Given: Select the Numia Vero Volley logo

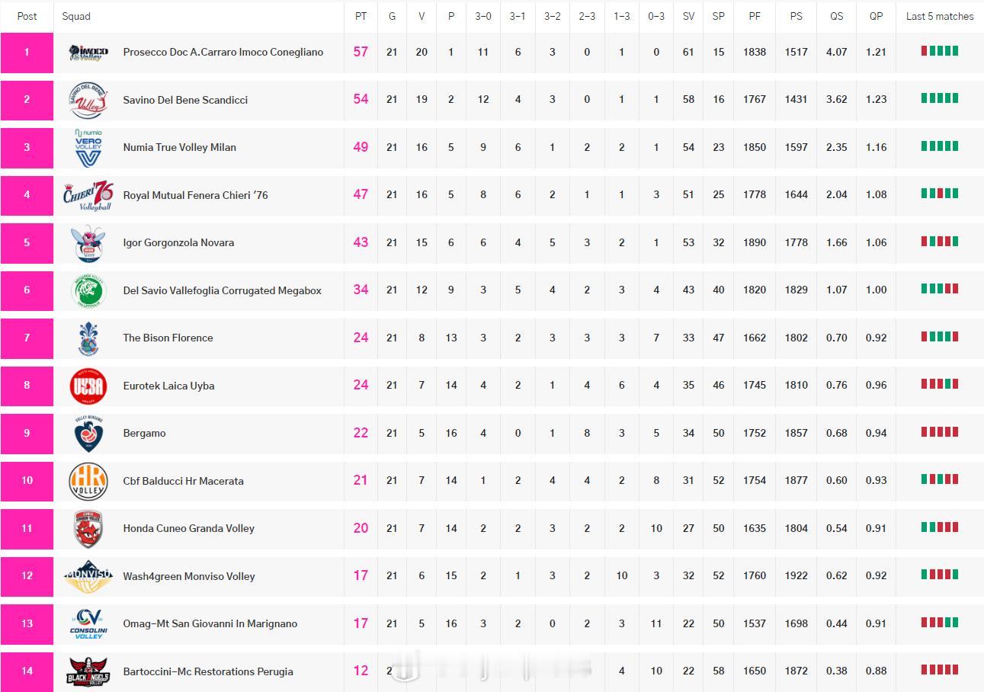Looking at the screenshot, I should tap(88, 147).
